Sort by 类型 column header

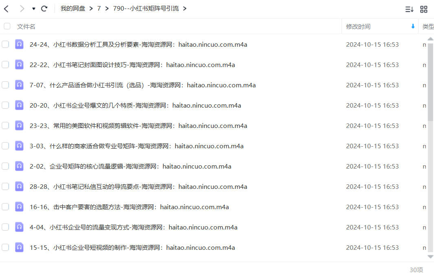tap(428, 26)
